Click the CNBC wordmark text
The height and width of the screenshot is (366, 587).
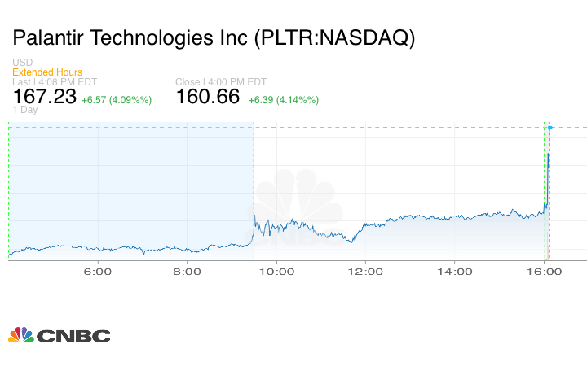pyautogui.click(x=73, y=336)
